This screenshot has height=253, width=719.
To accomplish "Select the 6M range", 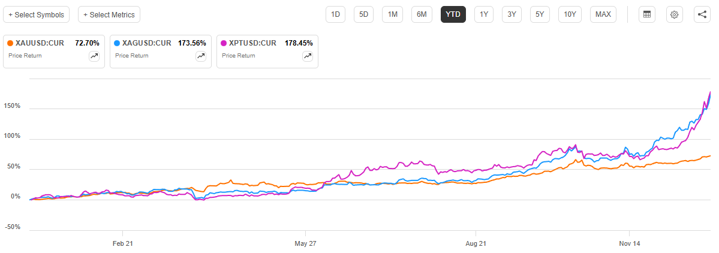I will (422, 14).
